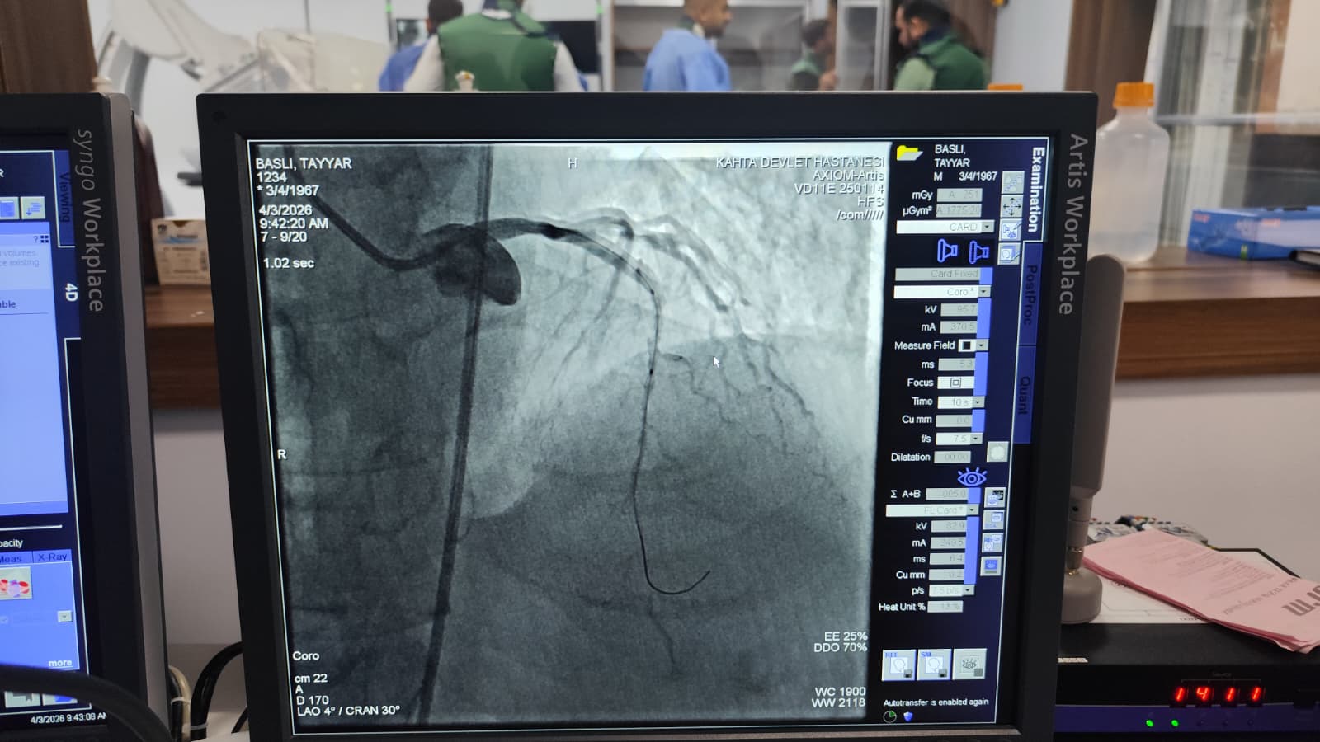Toggle the Focus size selector
The height and width of the screenshot is (742, 1320).
pyautogui.click(x=955, y=383)
